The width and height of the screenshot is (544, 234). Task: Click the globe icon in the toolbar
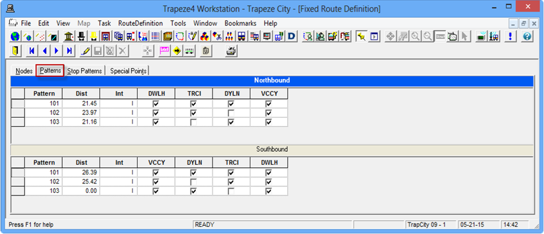(x=15, y=37)
